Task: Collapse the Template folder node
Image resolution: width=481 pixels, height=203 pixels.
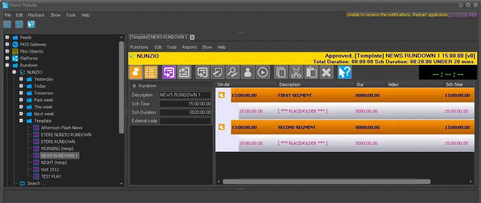Action: (21, 121)
